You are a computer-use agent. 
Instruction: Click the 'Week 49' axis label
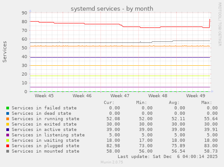(x=196, y=96)
